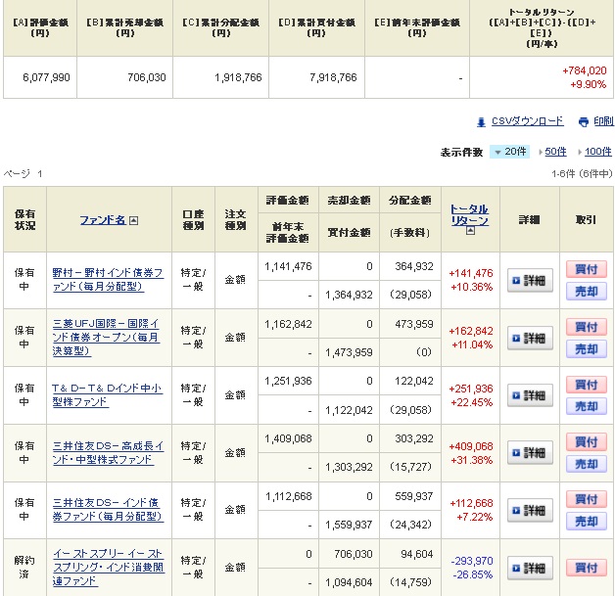Sort by ファンド名 using the sort icon
The image size is (615, 596).
[134, 221]
